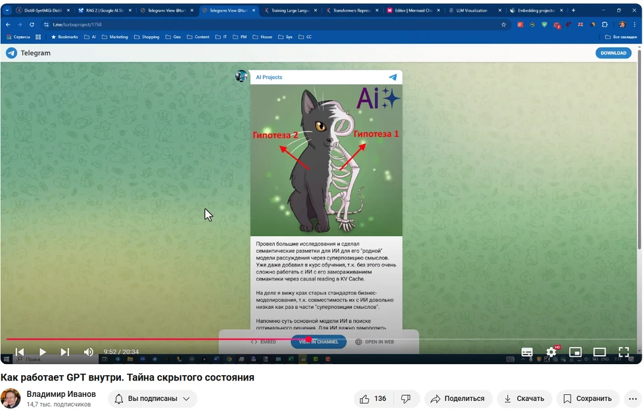Open the player settings gear
This screenshot has height=414, width=643.
click(x=551, y=352)
